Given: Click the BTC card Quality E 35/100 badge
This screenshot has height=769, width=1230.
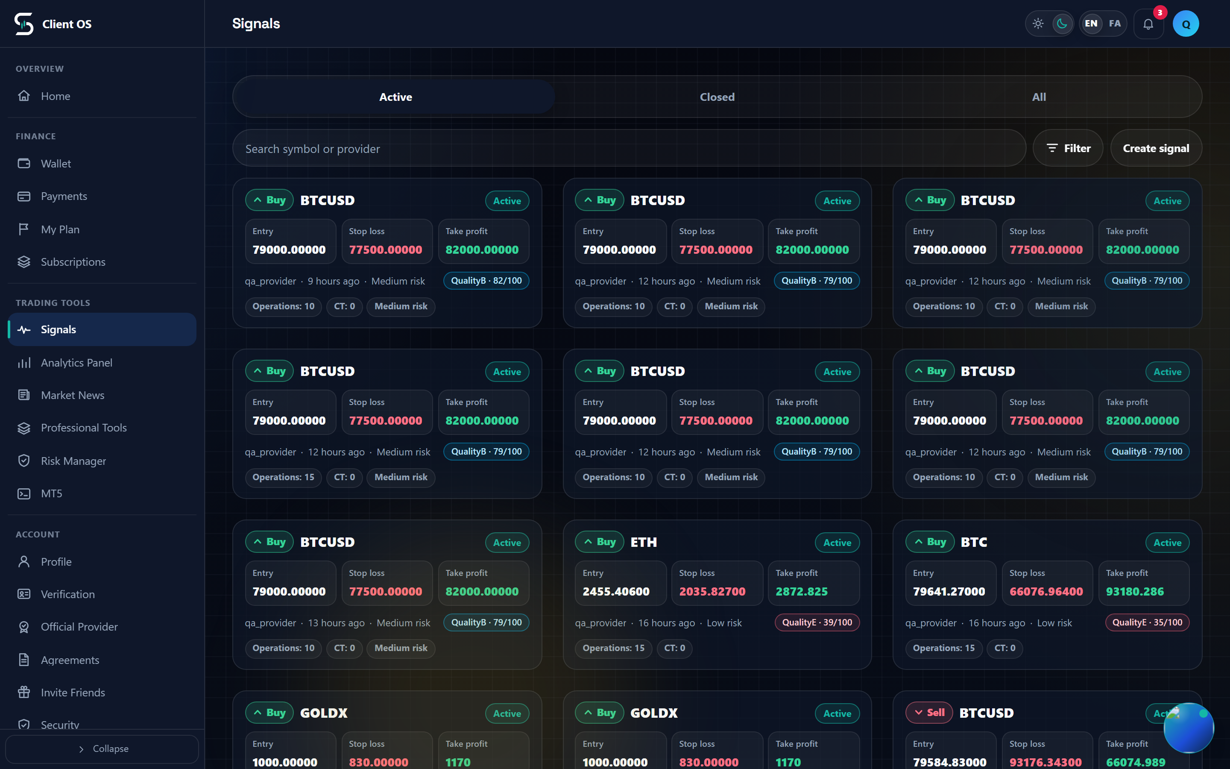Looking at the screenshot, I should (x=1147, y=622).
